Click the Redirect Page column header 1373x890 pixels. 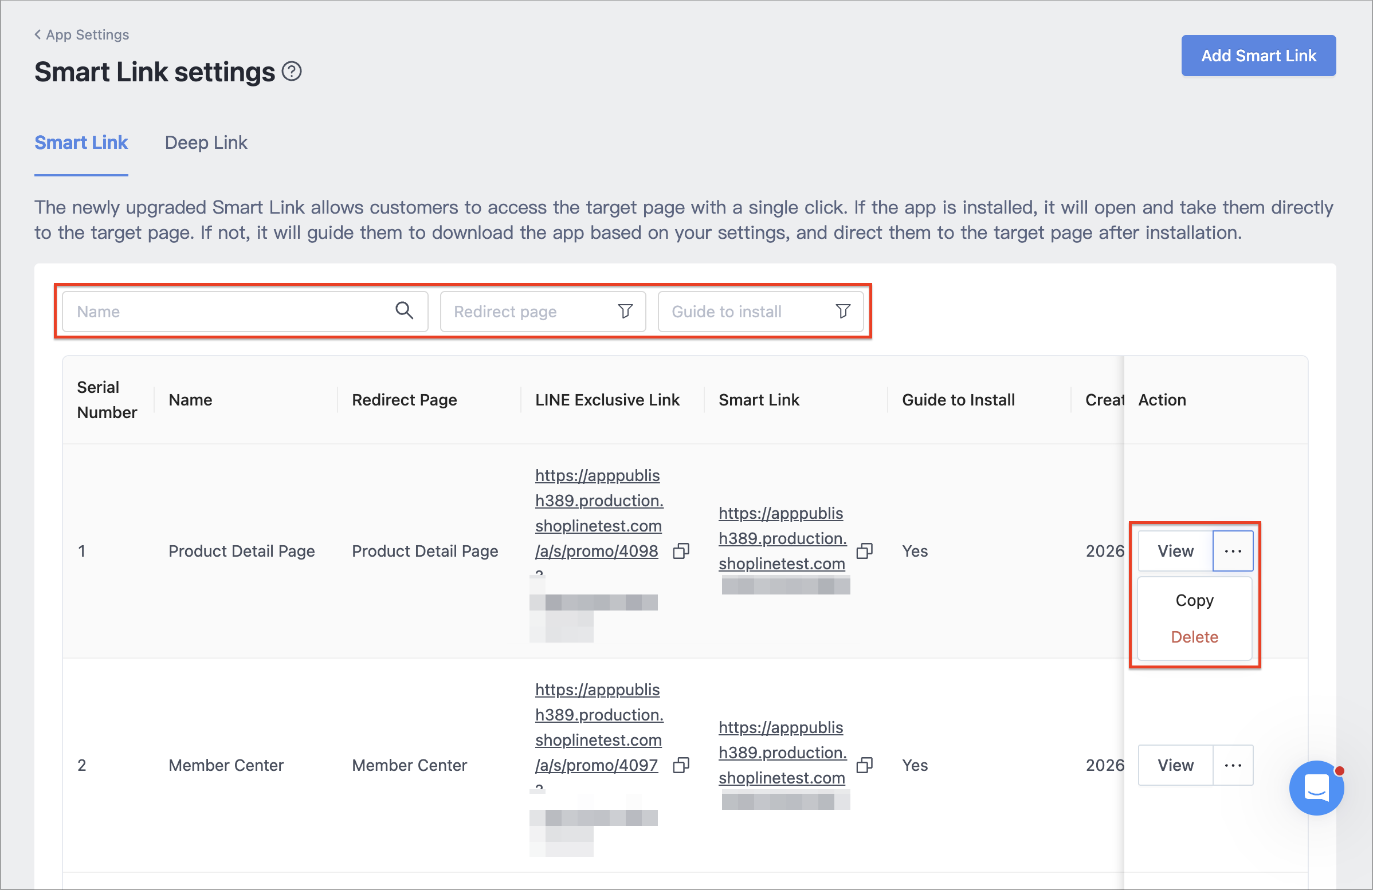(404, 399)
